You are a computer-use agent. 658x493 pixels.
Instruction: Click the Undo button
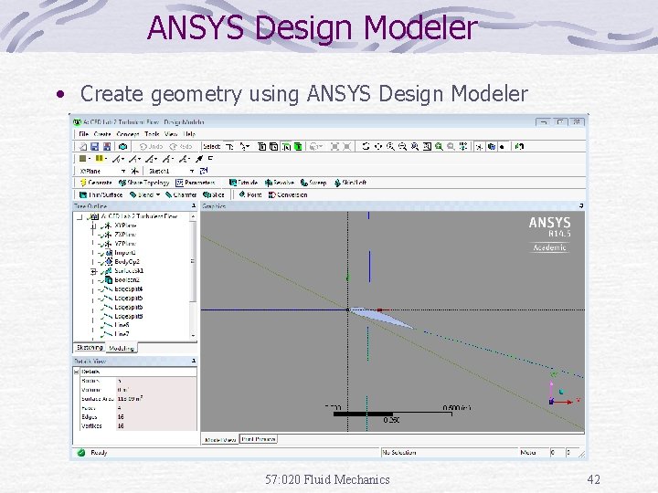coord(151,146)
